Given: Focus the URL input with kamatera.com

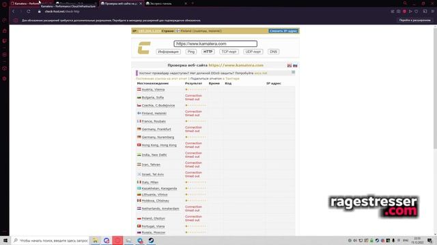Looking at the screenshot, I should 216,44.
